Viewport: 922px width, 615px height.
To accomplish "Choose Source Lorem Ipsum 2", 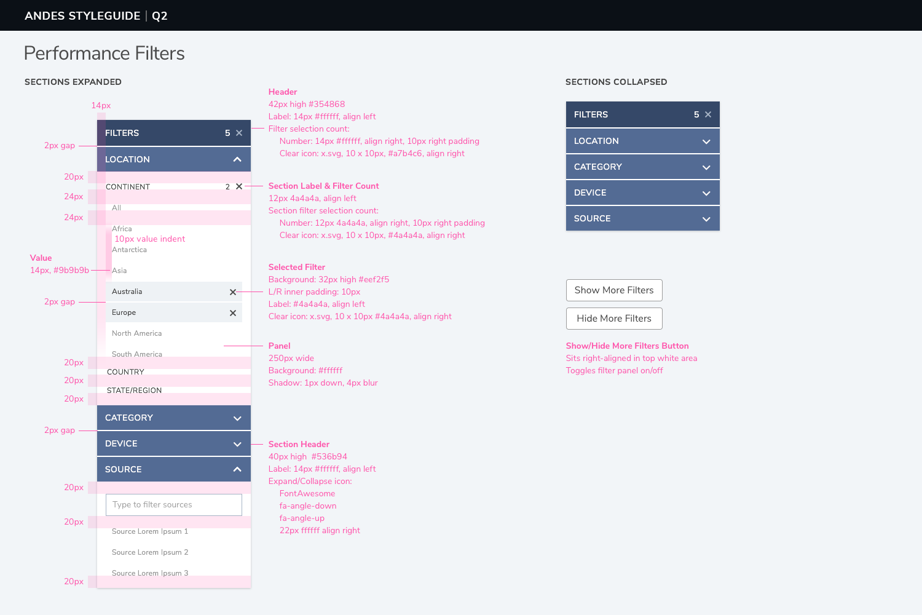I will (x=150, y=552).
